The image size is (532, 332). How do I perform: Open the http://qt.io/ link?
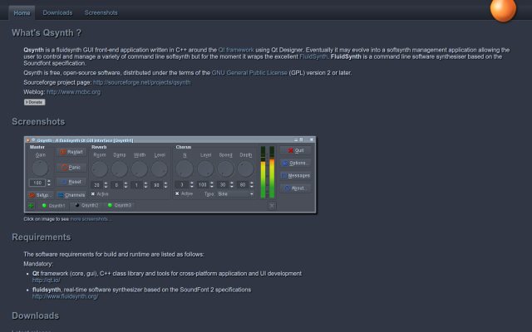[47, 281]
